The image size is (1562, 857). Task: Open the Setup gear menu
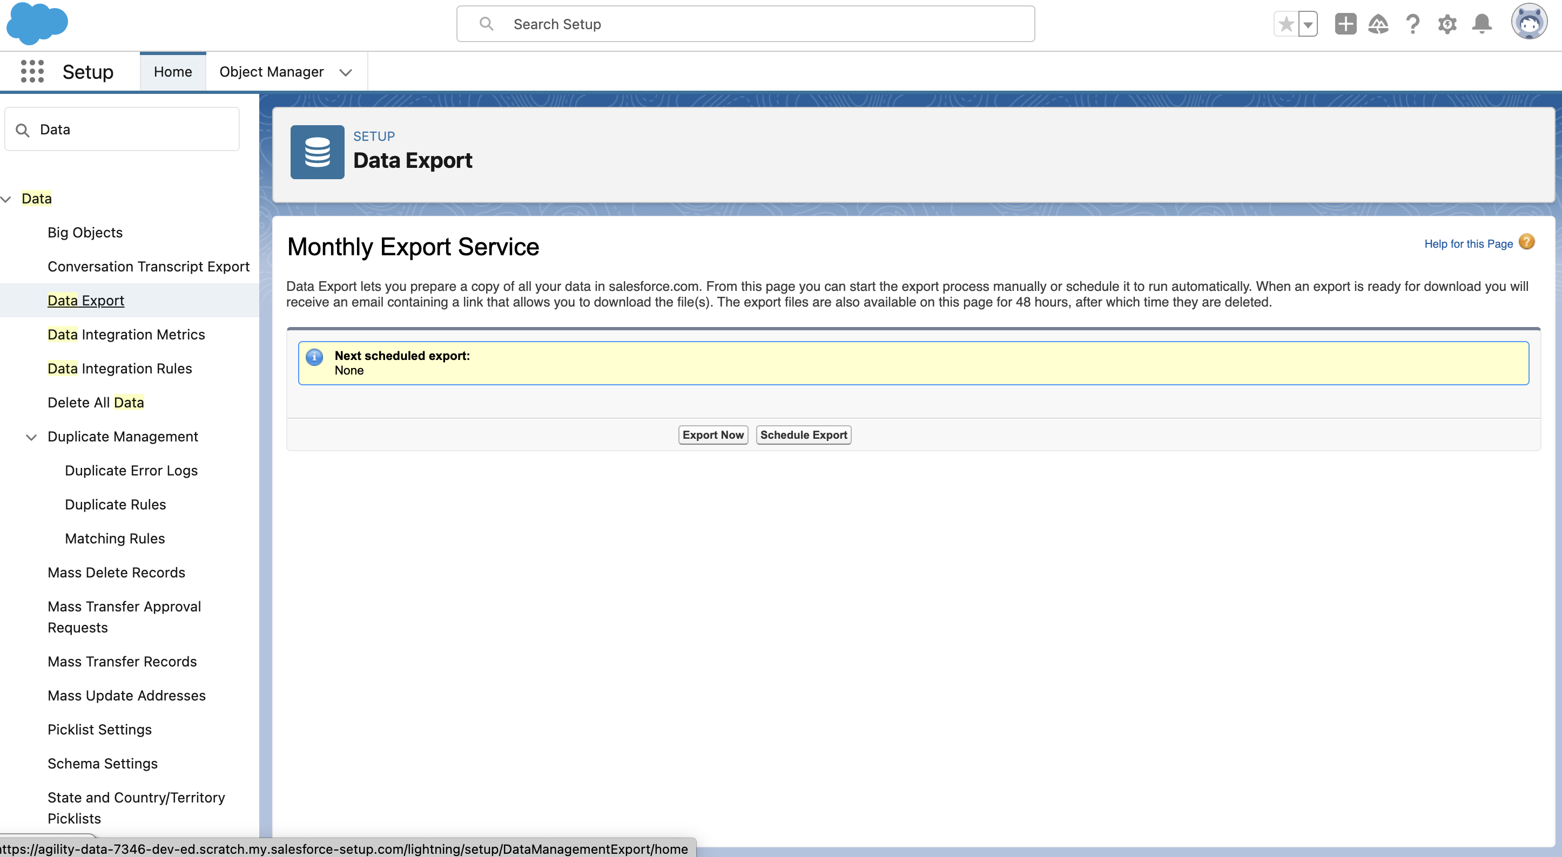[1447, 24]
